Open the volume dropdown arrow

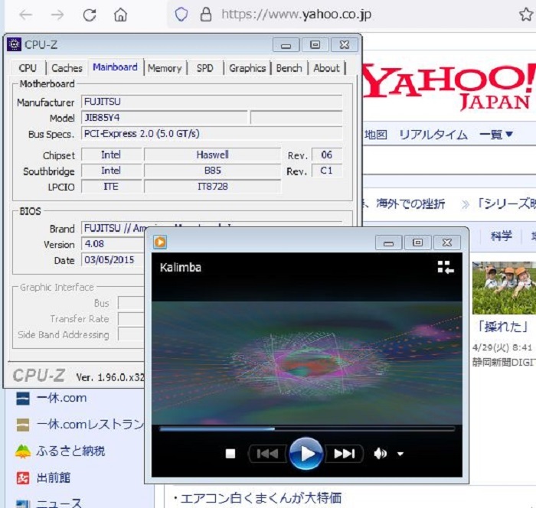(400, 454)
